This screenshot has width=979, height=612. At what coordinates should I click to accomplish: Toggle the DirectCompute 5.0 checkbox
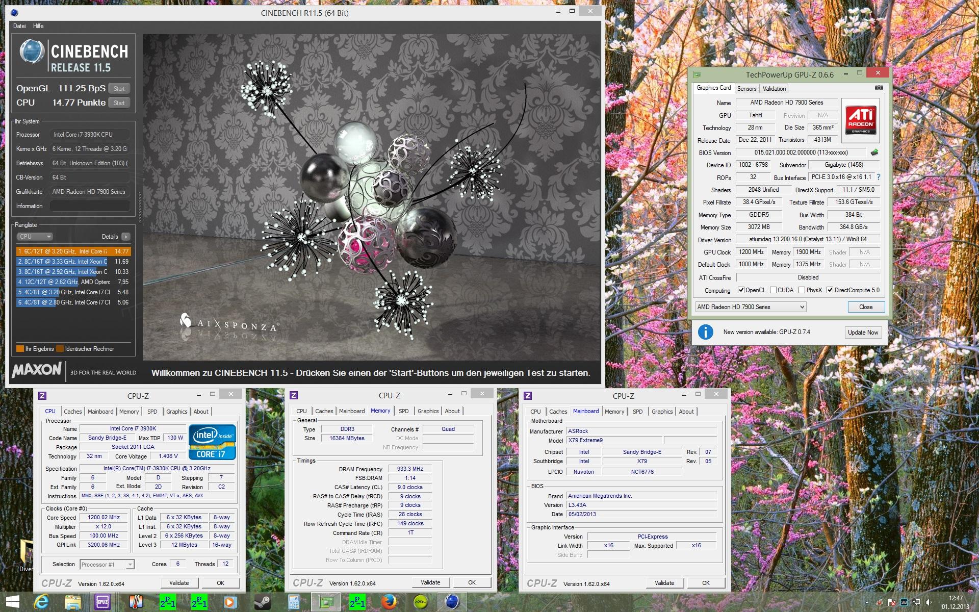point(830,290)
